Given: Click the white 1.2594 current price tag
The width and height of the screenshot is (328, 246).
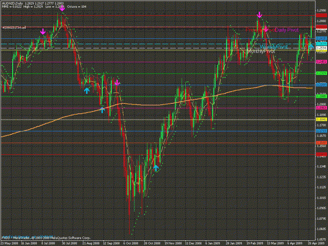Looking at the screenshot, I should coord(321,48).
